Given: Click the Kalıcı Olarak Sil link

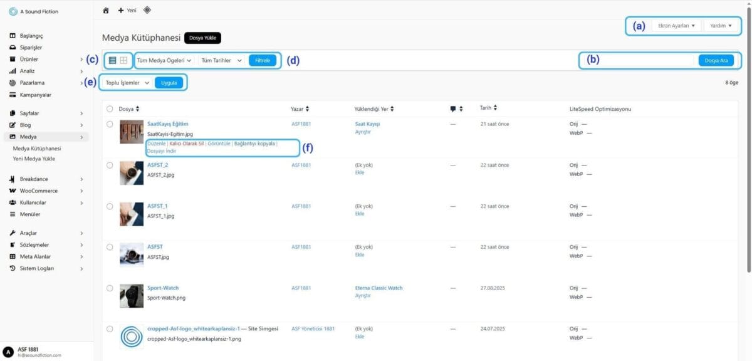Looking at the screenshot, I should [186, 144].
